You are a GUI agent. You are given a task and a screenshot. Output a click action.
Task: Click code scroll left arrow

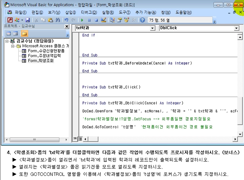tap(85, 139)
